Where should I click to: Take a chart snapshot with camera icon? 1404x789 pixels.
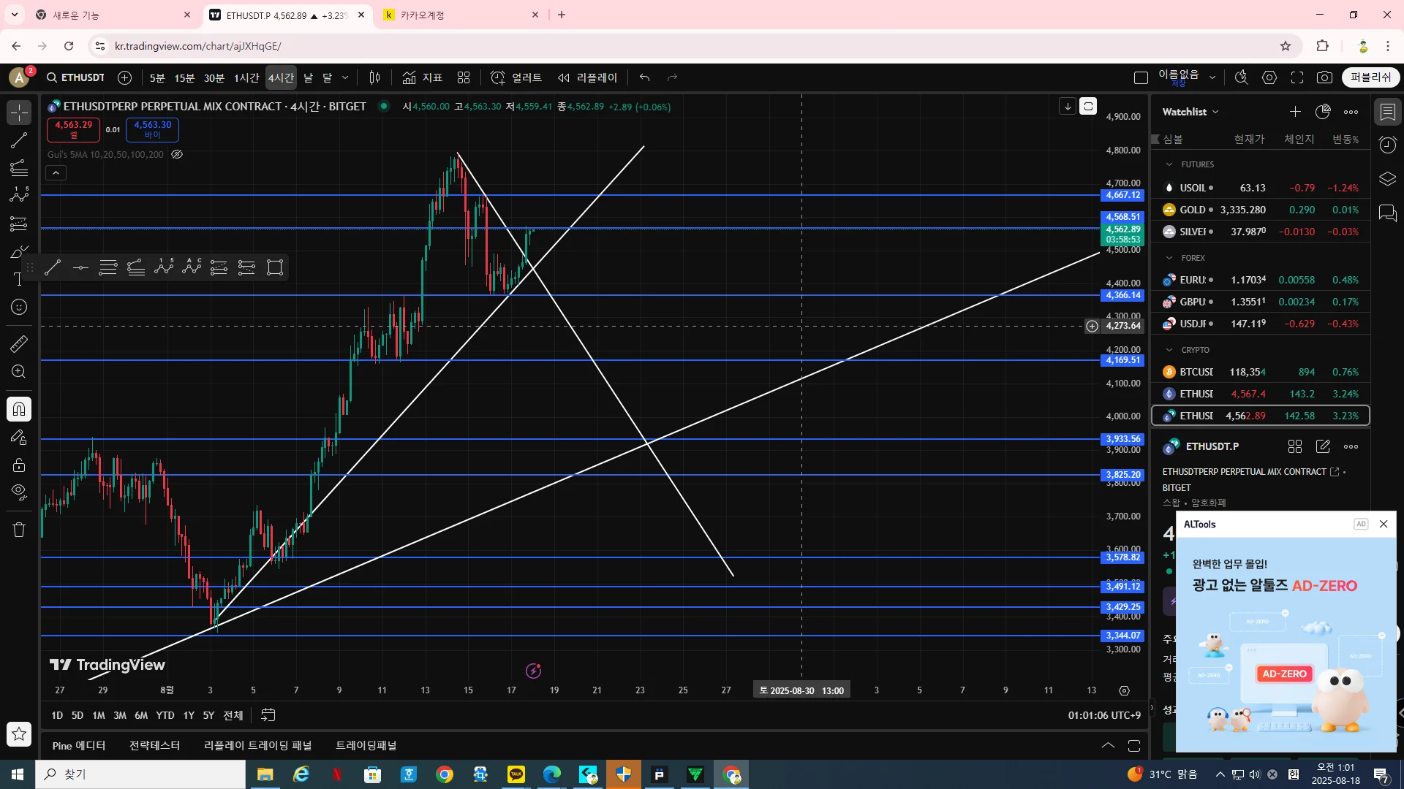(1324, 77)
